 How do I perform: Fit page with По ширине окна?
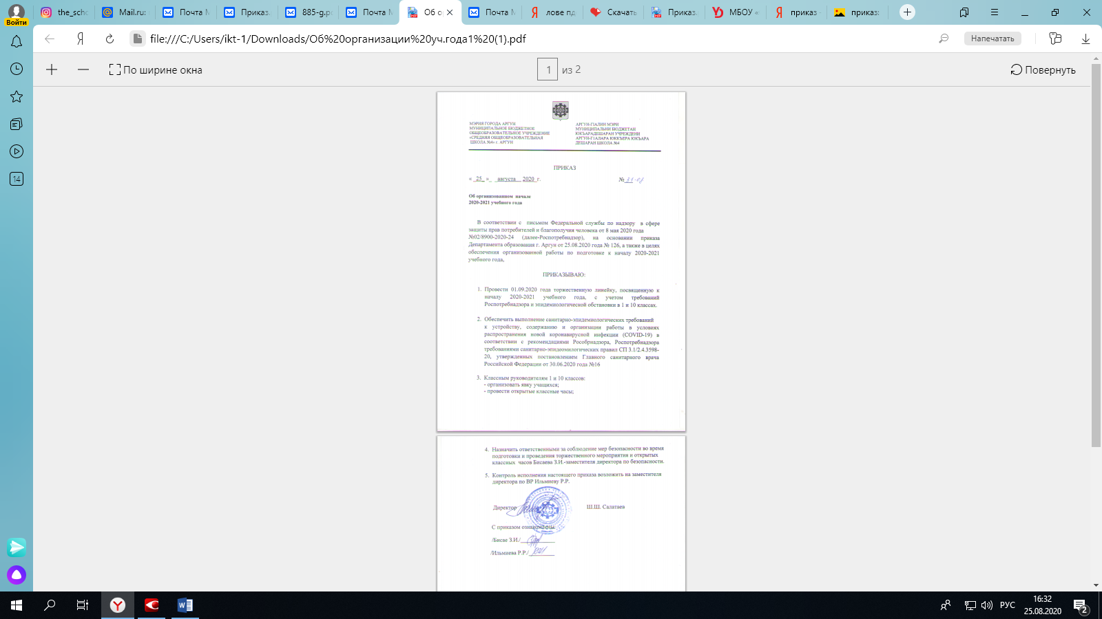(x=156, y=69)
